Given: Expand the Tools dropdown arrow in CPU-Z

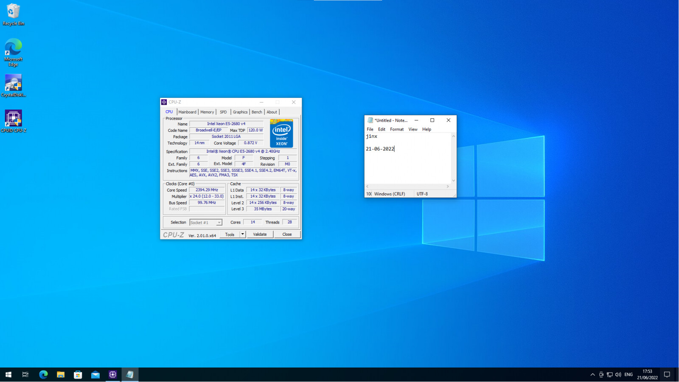Looking at the screenshot, I should click(x=243, y=234).
